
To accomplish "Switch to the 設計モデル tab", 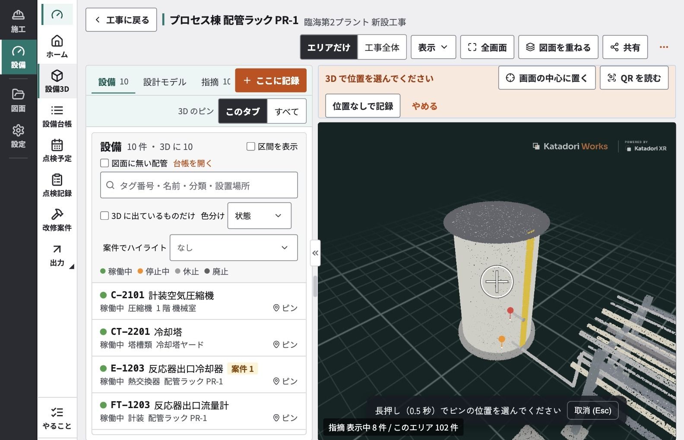I will click(165, 82).
